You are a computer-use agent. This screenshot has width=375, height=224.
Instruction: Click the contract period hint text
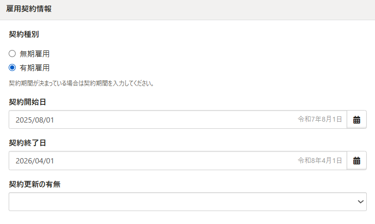[81, 84]
